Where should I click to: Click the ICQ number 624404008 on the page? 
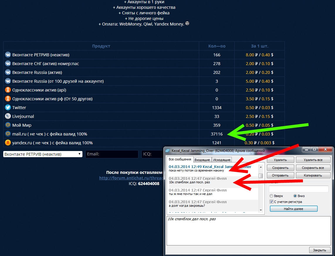pos(148,184)
